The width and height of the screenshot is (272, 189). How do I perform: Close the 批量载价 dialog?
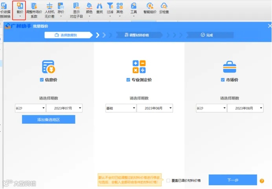click(x=270, y=26)
